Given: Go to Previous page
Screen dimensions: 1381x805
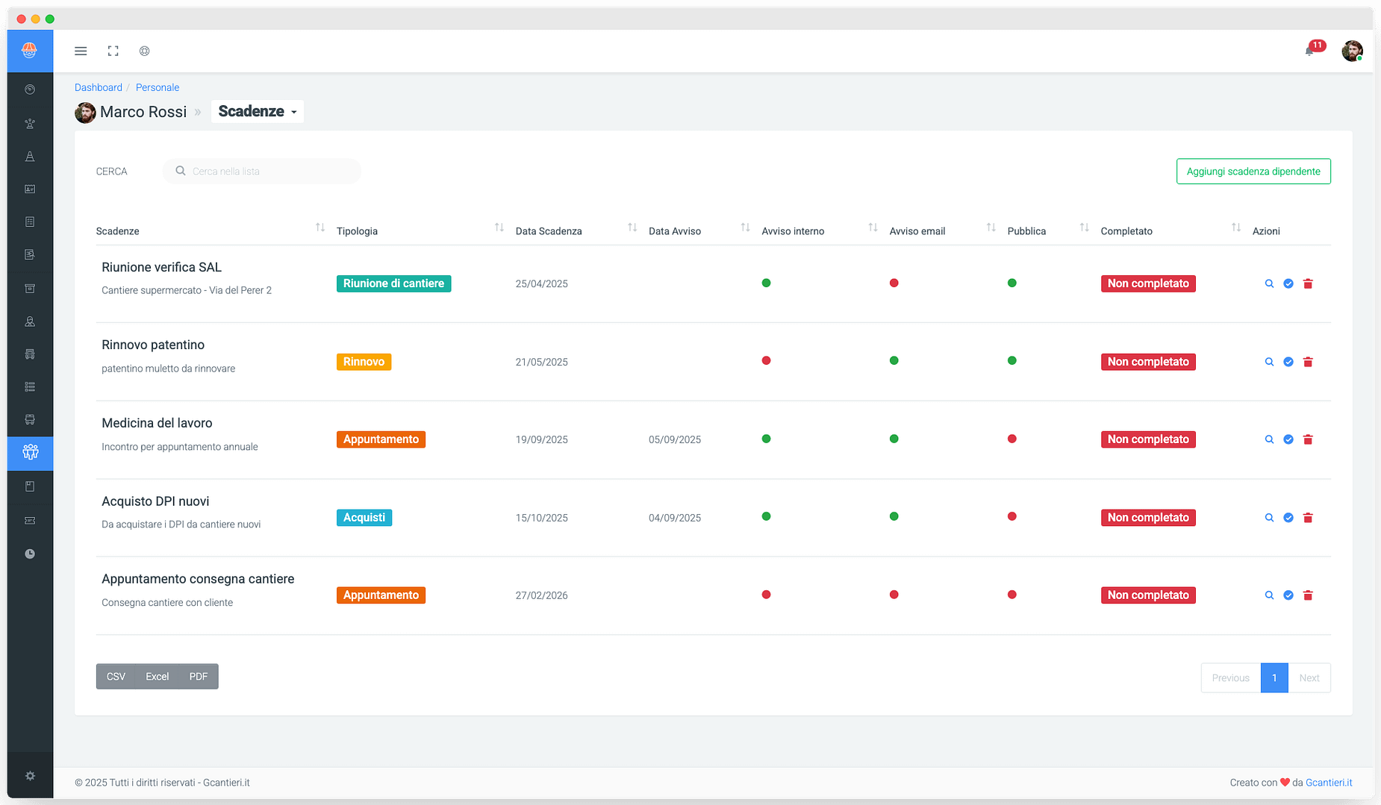Looking at the screenshot, I should point(1231,677).
